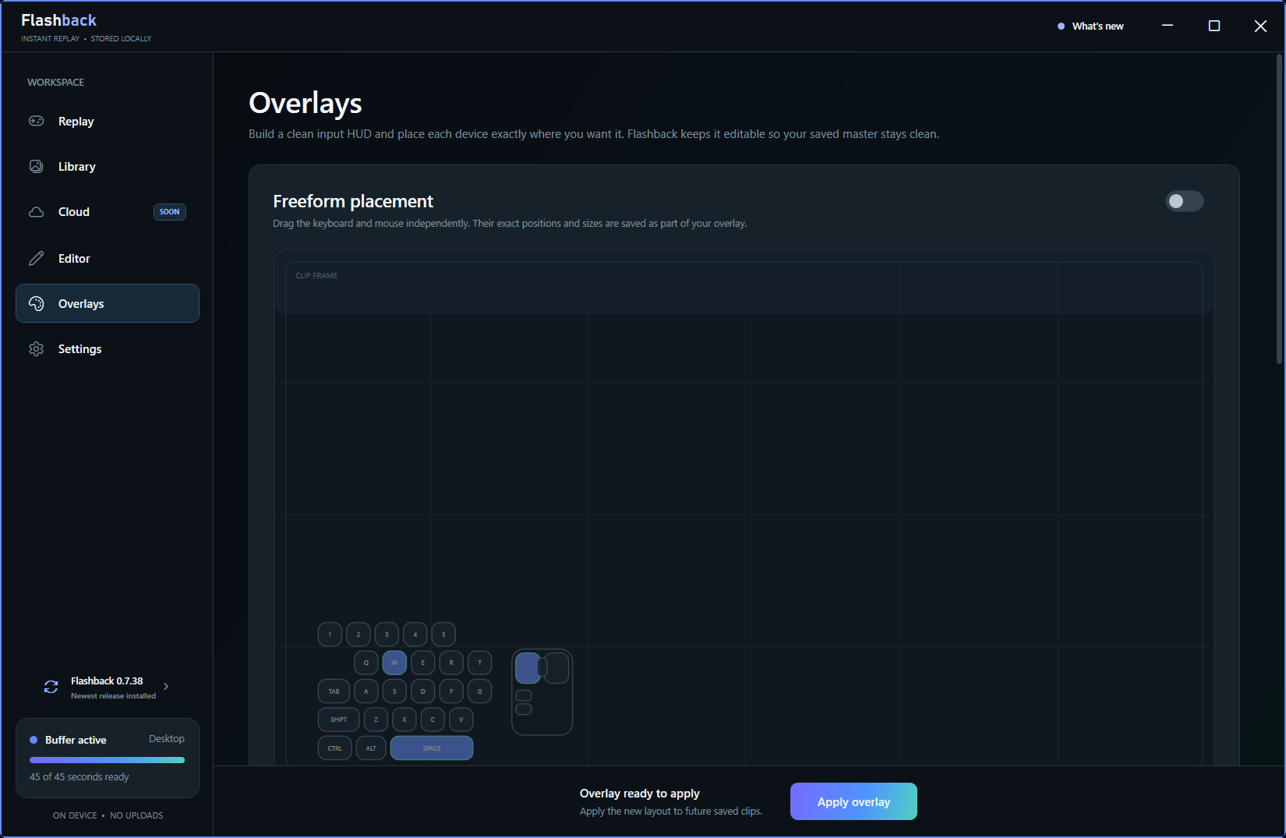
Task: Click 'Overlay ready to apply' text
Action: click(x=640, y=794)
